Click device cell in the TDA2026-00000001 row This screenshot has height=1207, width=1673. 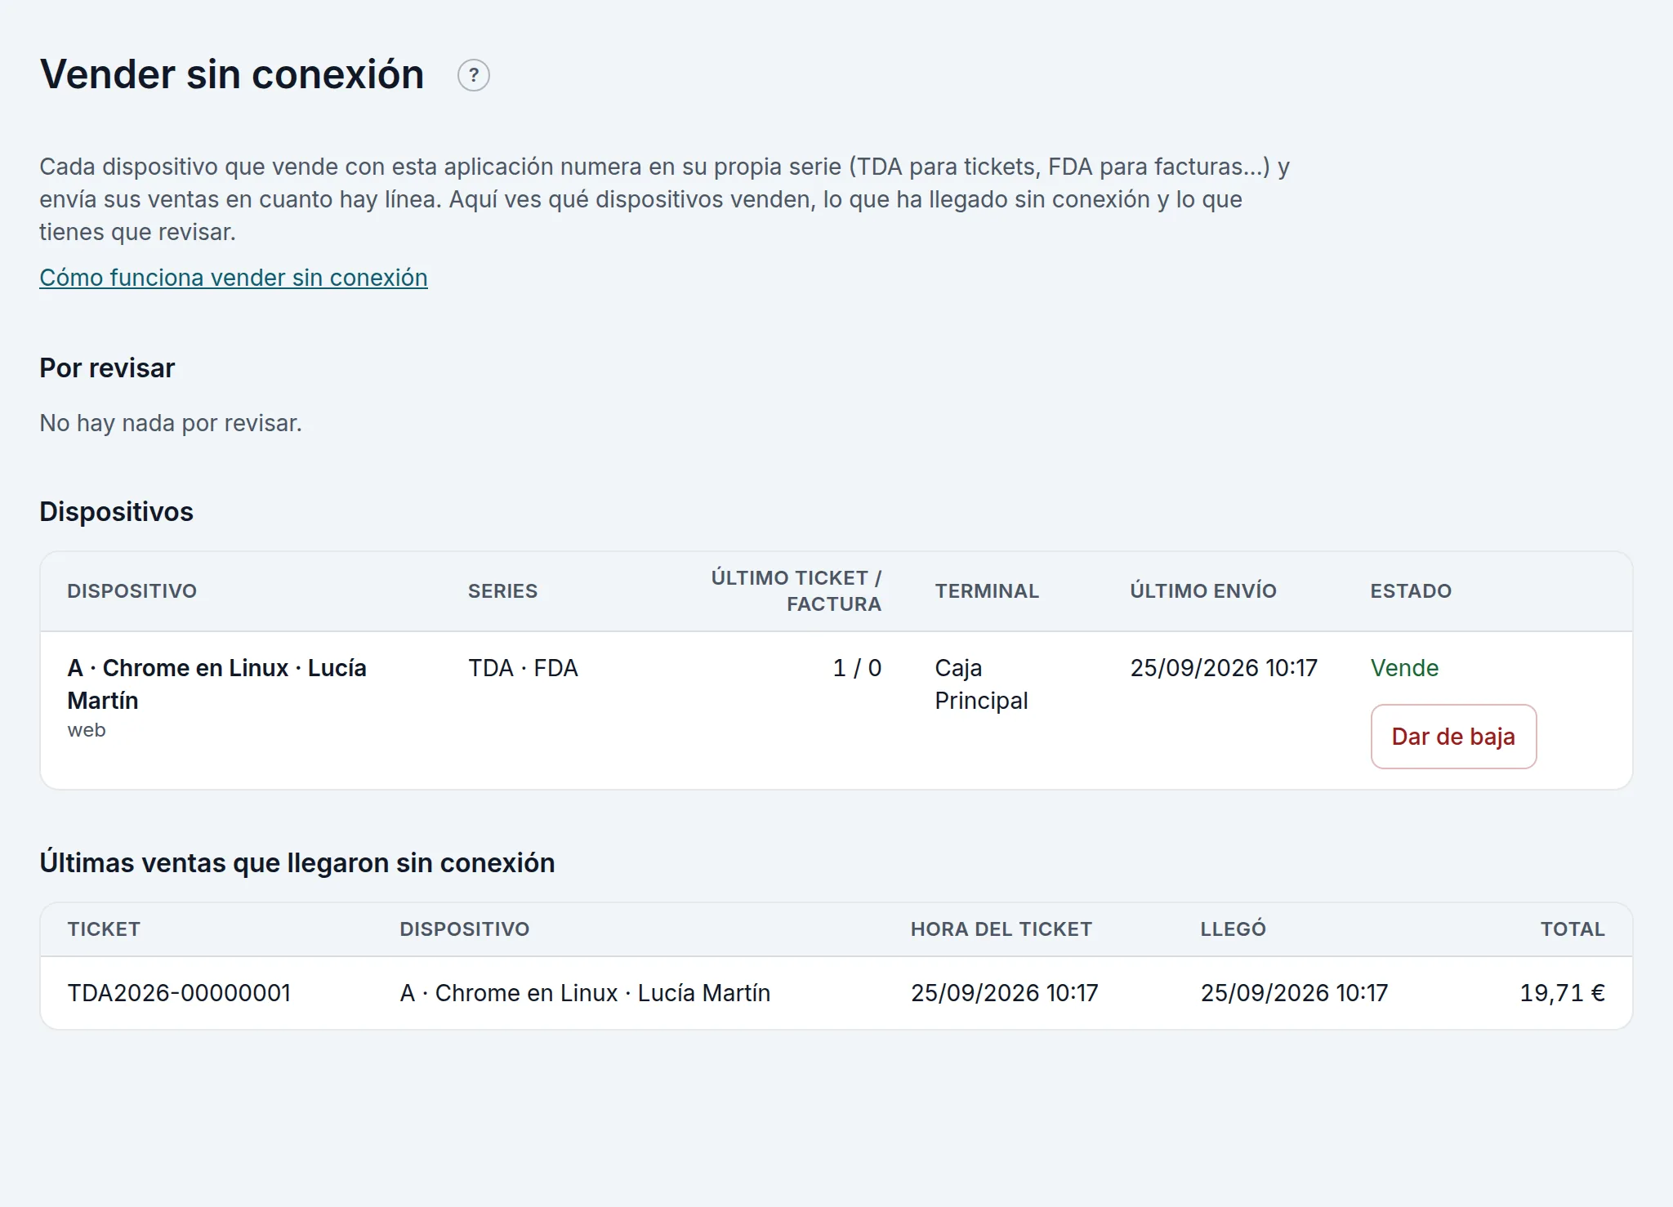tap(585, 993)
